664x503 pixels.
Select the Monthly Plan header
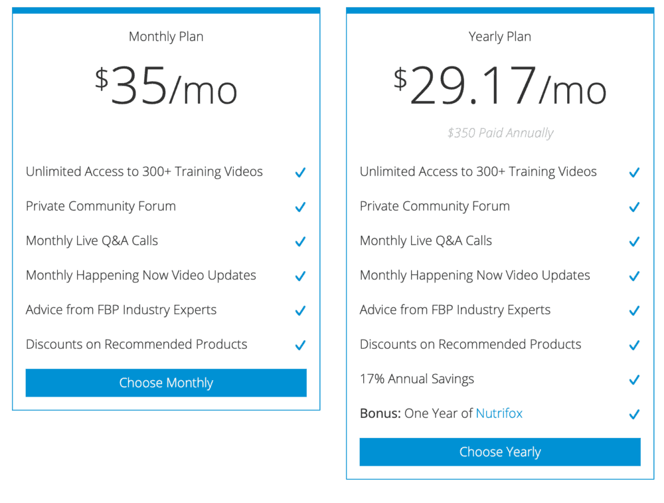pyautogui.click(x=166, y=37)
